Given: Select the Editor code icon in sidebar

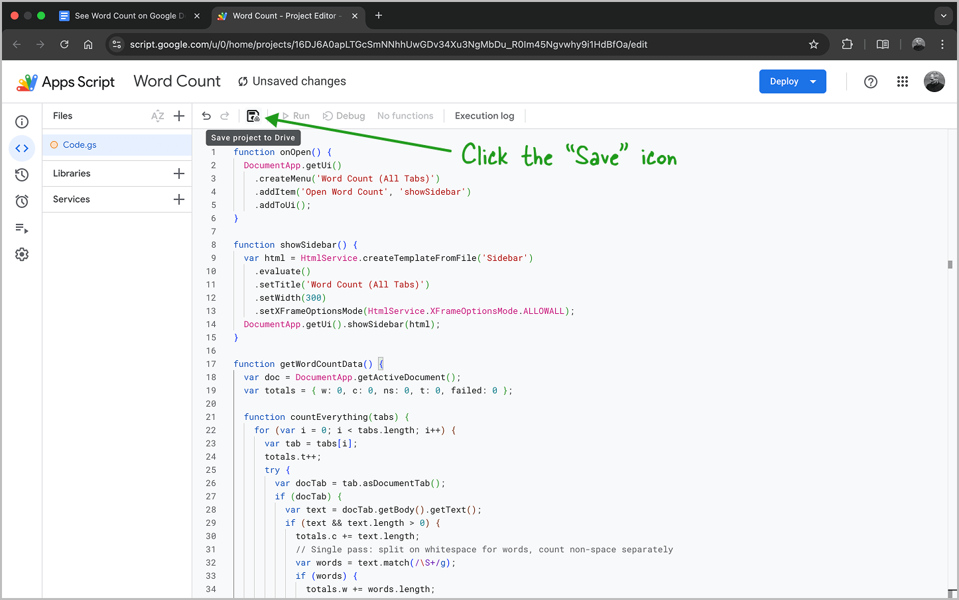Looking at the screenshot, I should [x=22, y=148].
